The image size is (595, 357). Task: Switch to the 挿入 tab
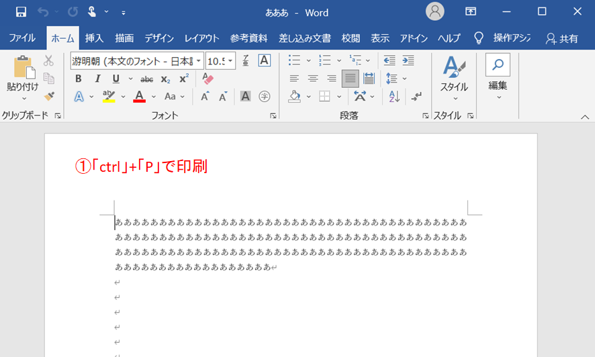click(94, 38)
